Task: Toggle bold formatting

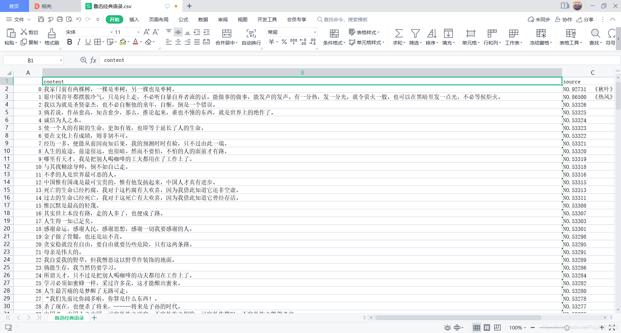Action: pos(70,42)
